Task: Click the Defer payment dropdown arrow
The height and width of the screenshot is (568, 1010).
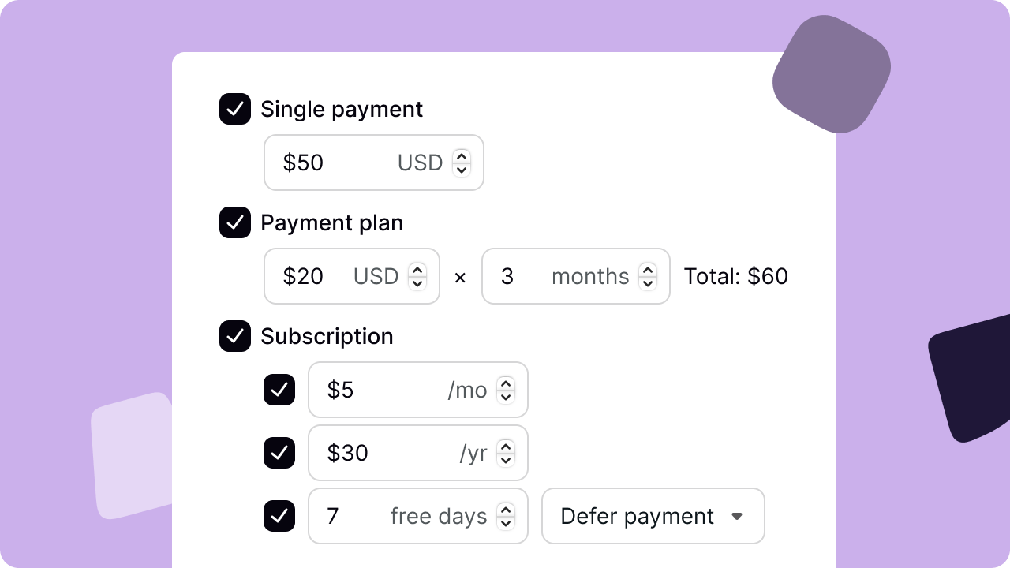Action: [737, 516]
